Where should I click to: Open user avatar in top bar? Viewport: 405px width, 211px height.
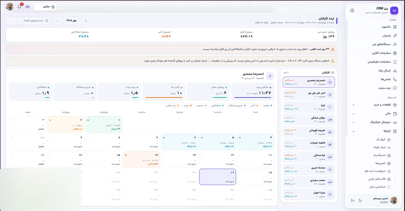click(10, 7)
